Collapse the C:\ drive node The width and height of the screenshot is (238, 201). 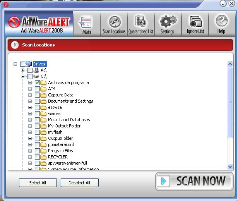click(22, 76)
